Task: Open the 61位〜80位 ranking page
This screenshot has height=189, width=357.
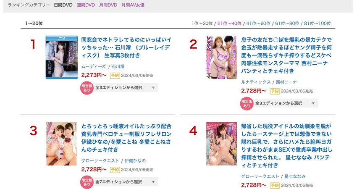Action: coord(287,24)
